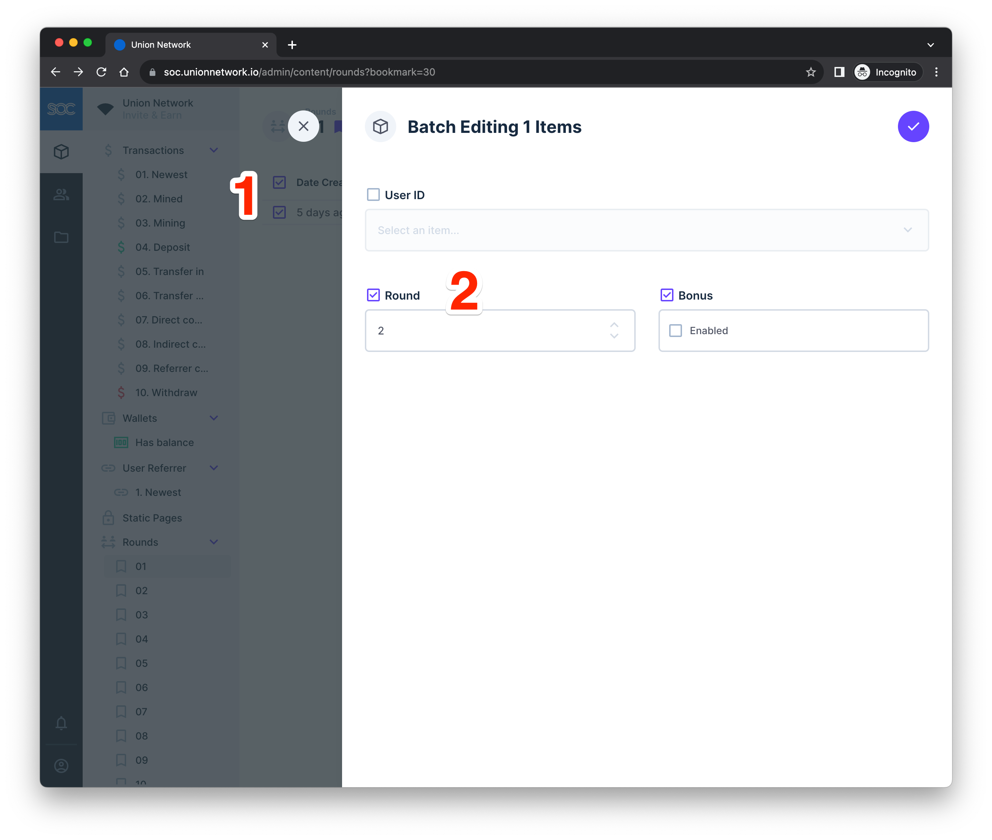Close the batch editing panel with the X
Screen dimensions: 992x840
pyautogui.click(x=303, y=126)
